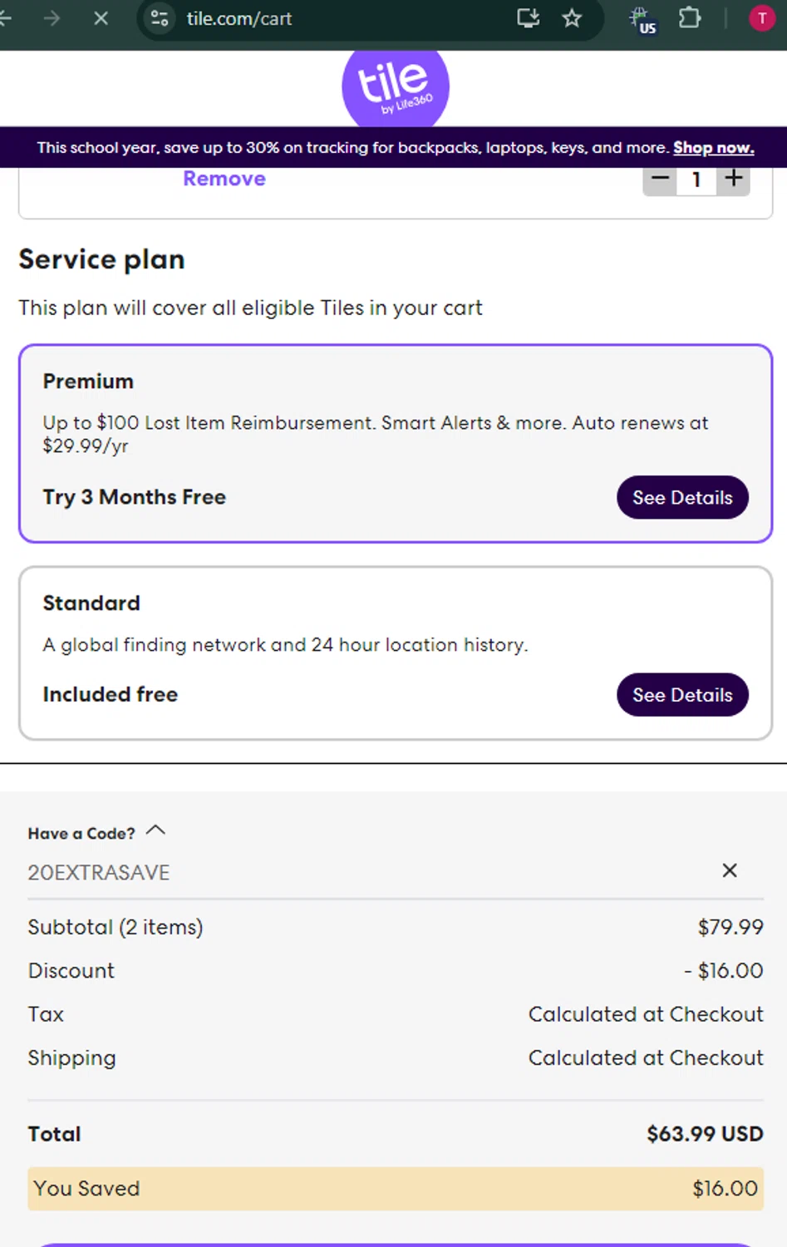Open the browser profile avatar
The height and width of the screenshot is (1247, 787).
tap(761, 18)
